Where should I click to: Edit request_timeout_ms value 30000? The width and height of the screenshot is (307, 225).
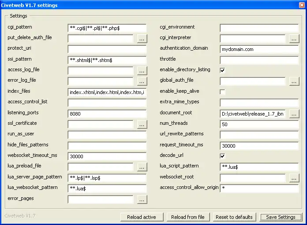click(x=259, y=146)
